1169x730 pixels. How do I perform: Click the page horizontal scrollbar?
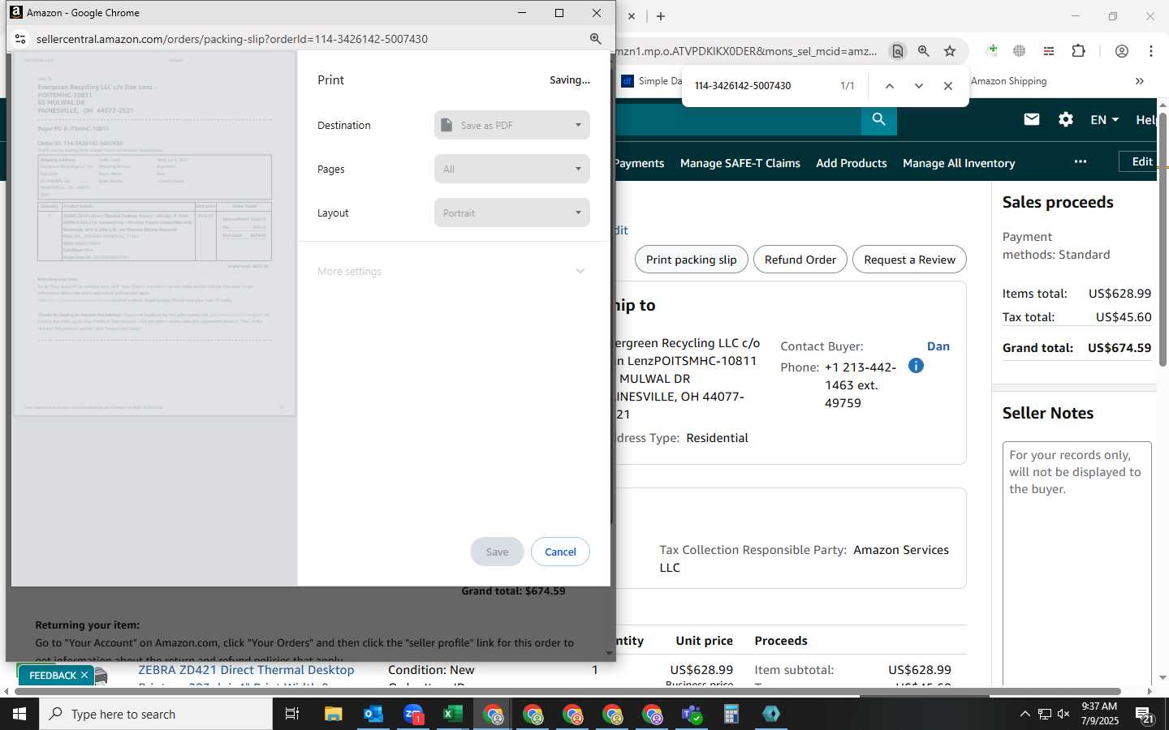[568, 692]
